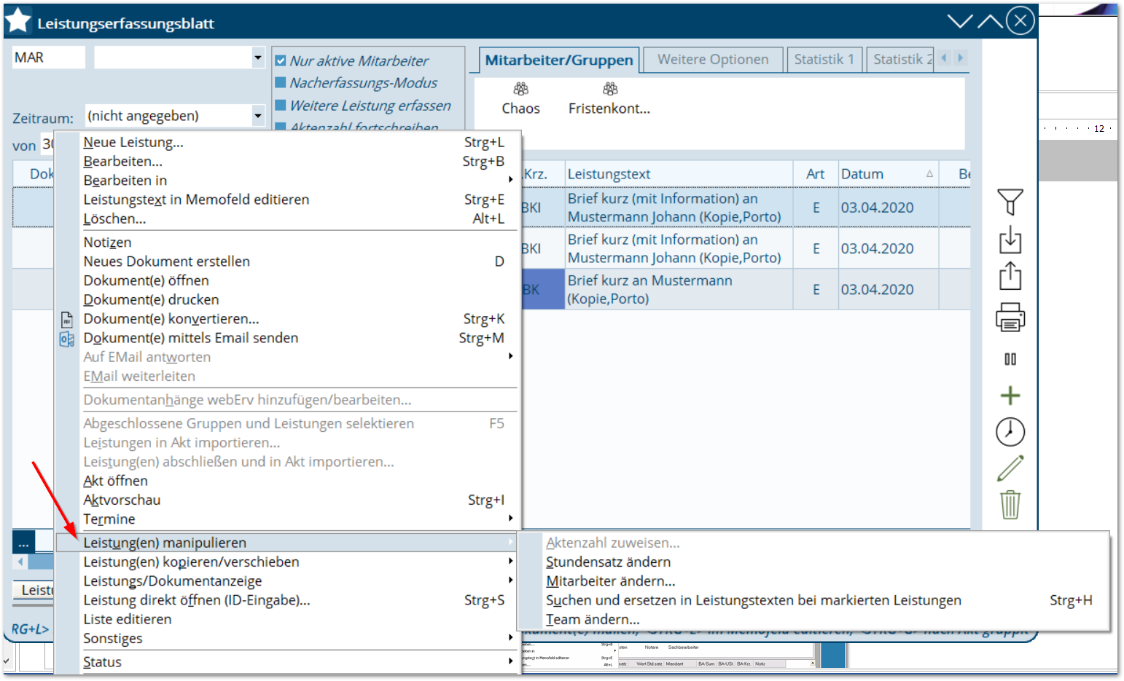Click the pause bars icon
Image resolution: width=1124 pixels, height=681 pixels.
[1010, 359]
